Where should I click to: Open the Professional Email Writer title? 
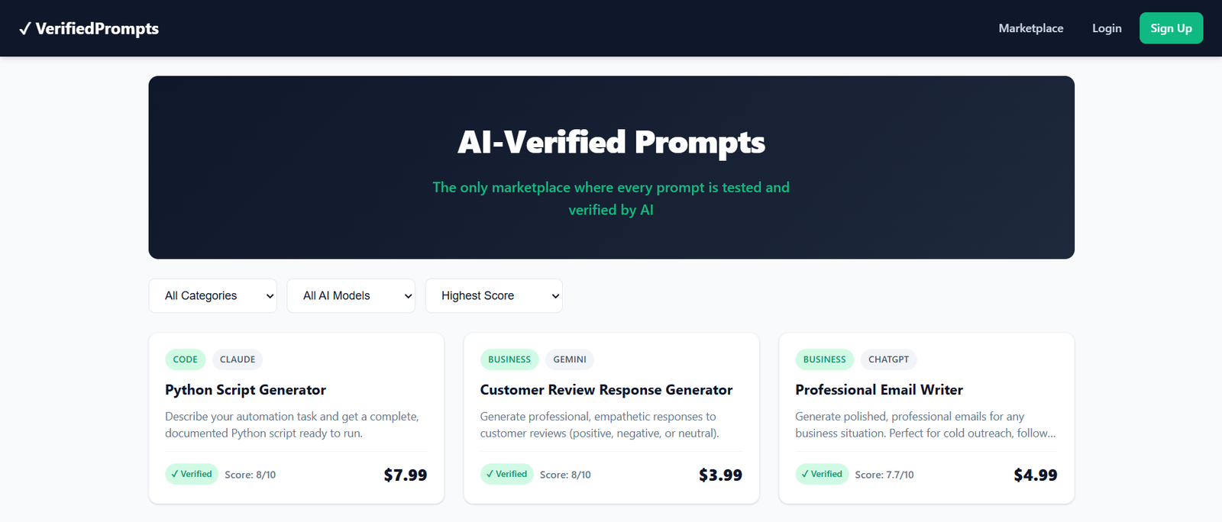point(878,390)
